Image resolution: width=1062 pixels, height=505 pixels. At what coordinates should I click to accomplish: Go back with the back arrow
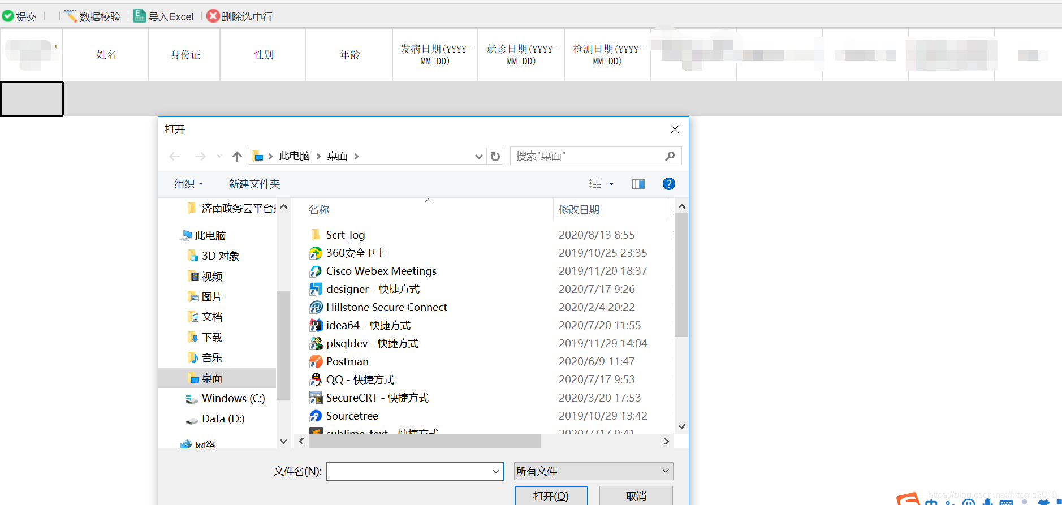click(175, 156)
